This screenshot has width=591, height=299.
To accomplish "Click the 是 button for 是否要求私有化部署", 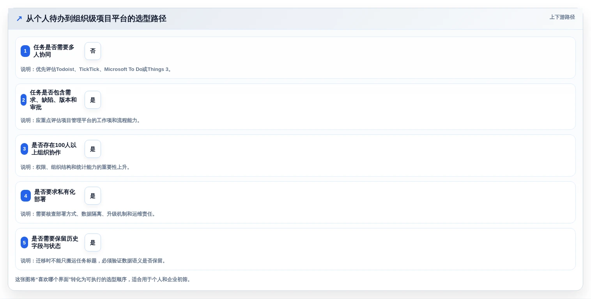I will click(93, 196).
